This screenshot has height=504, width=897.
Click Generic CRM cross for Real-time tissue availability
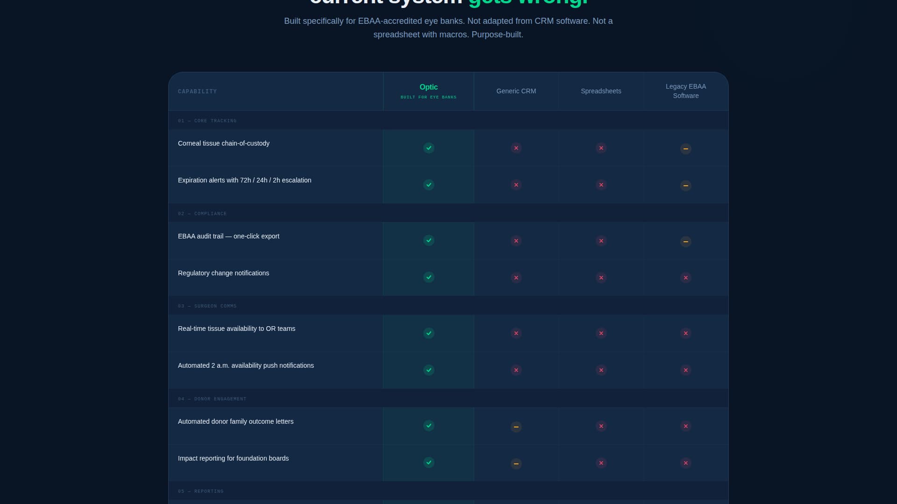coord(516,333)
